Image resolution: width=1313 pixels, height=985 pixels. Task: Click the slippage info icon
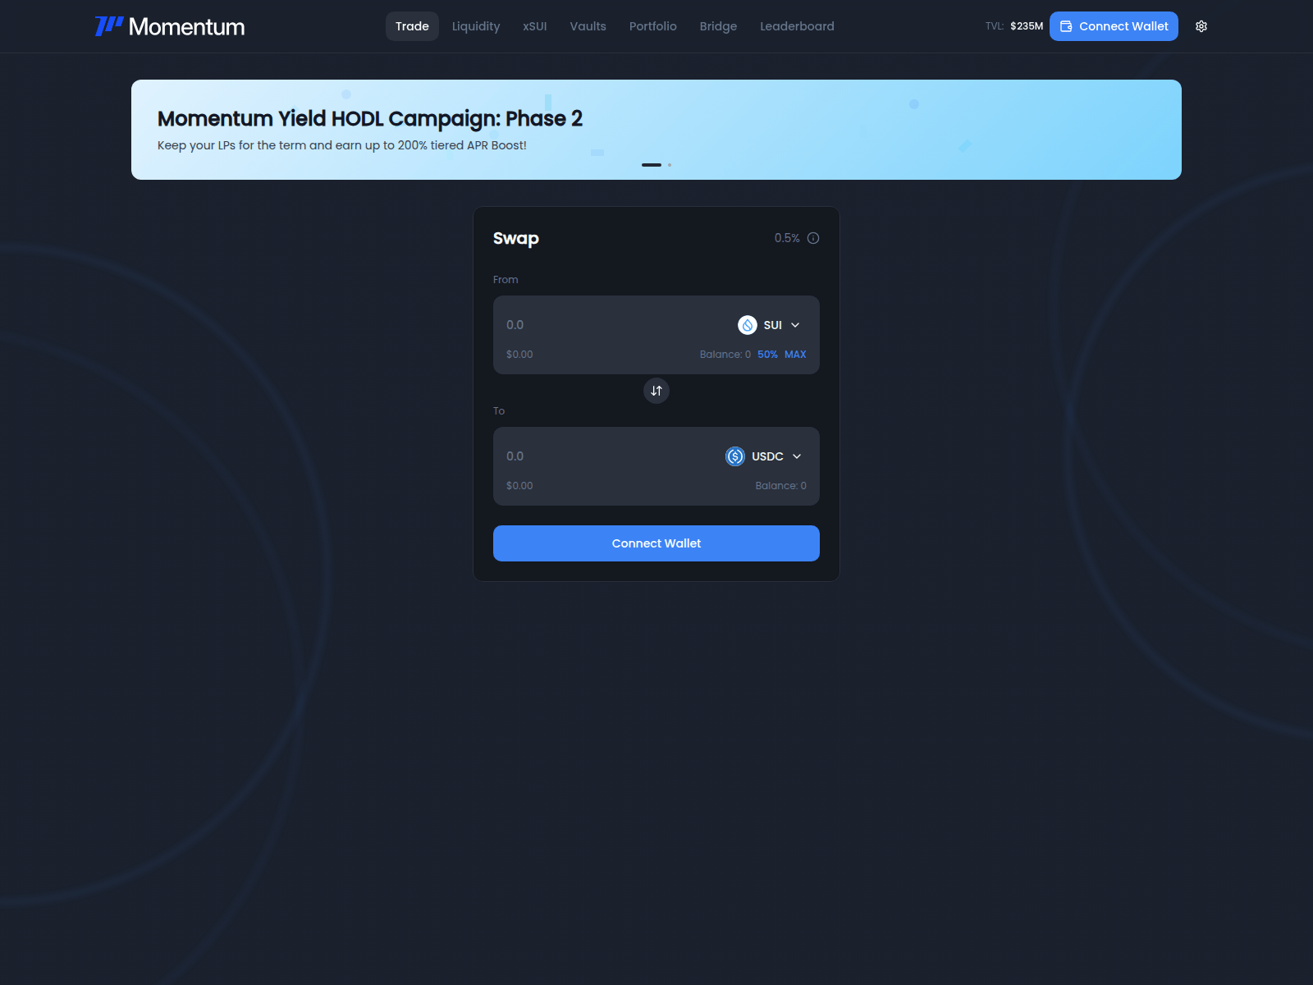click(813, 238)
